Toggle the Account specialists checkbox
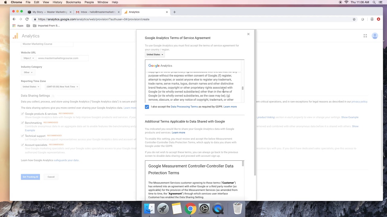 pyautogui.click(x=22, y=145)
